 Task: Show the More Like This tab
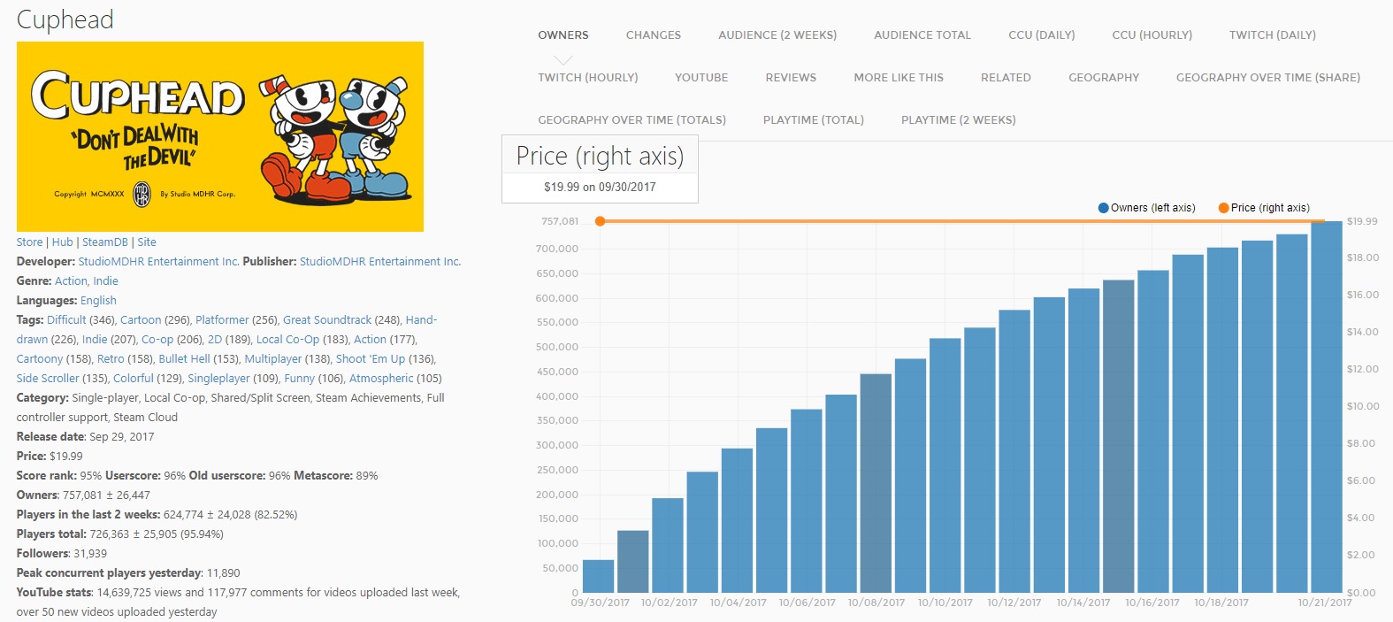point(899,78)
